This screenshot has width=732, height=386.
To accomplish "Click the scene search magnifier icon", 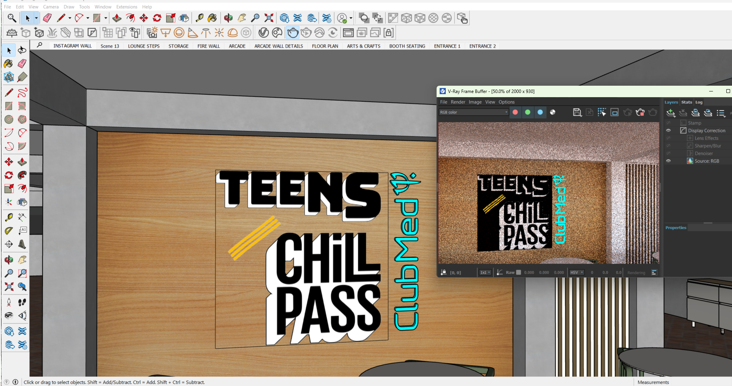I will point(40,45).
